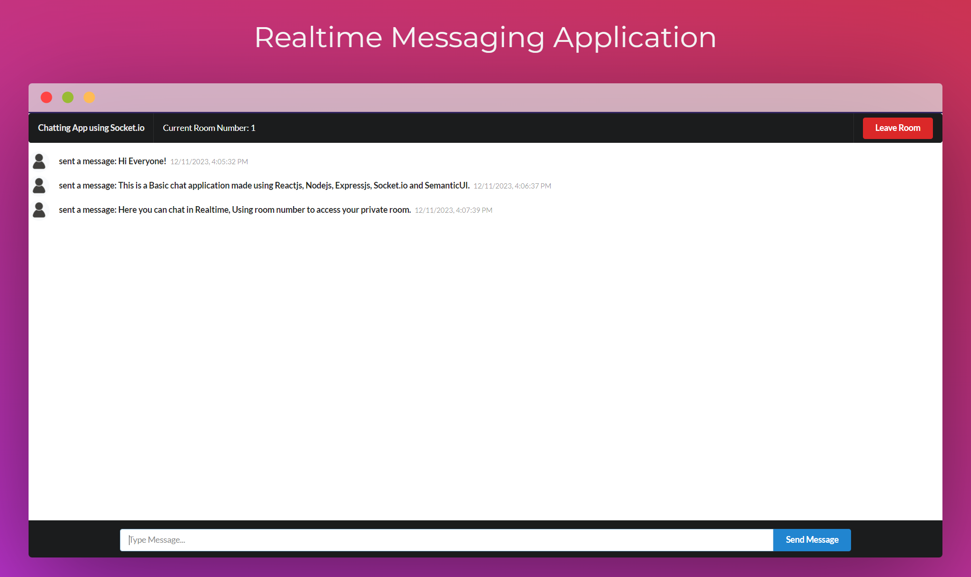
Task: Click the empty white chat area below the messages
Action: (x=485, y=367)
